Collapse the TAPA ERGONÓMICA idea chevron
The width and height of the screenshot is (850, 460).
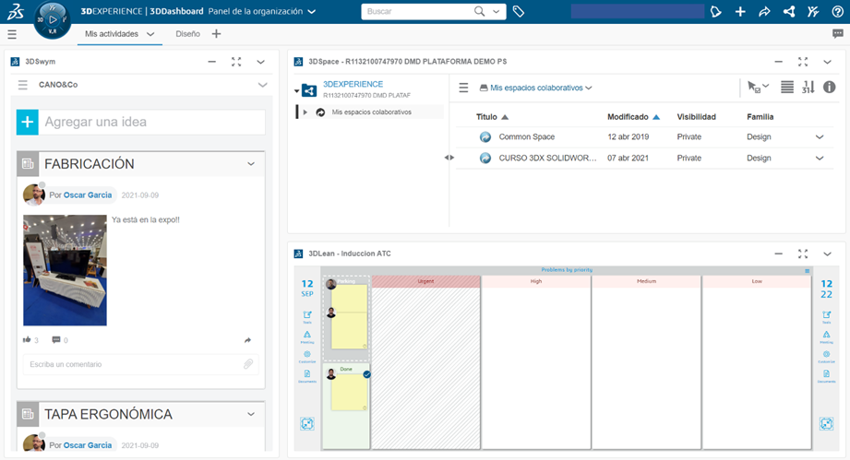tap(251, 414)
